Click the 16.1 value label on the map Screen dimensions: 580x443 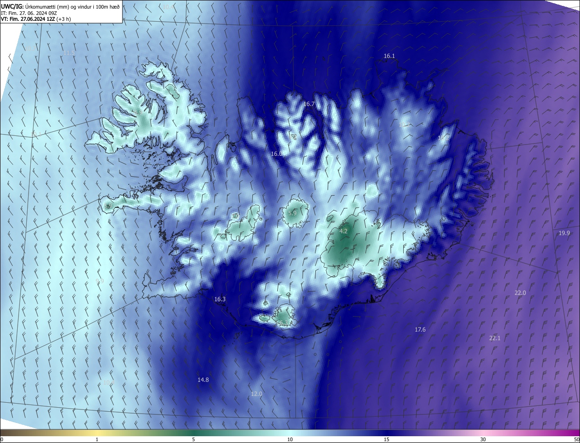(389, 56)
